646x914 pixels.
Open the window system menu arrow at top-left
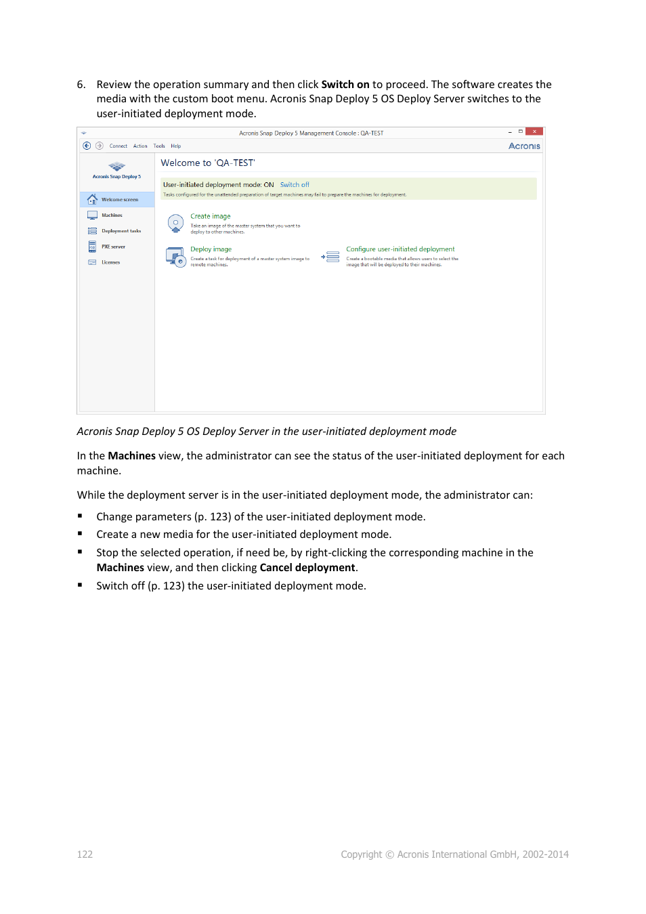coord(84,133)
